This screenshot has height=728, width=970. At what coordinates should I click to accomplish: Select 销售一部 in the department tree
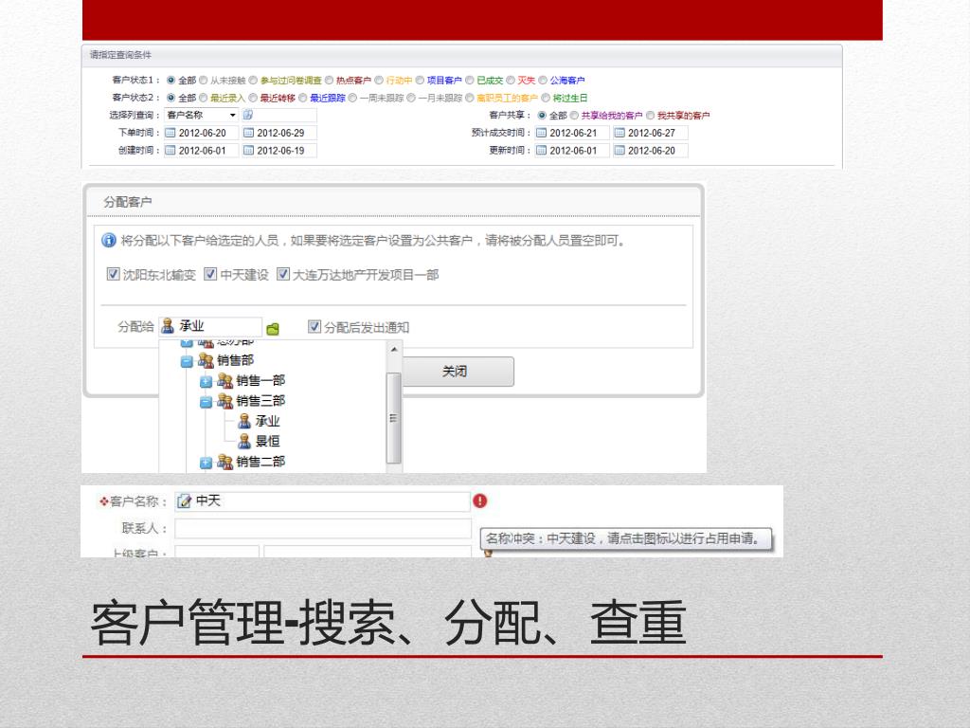(260, 381)
